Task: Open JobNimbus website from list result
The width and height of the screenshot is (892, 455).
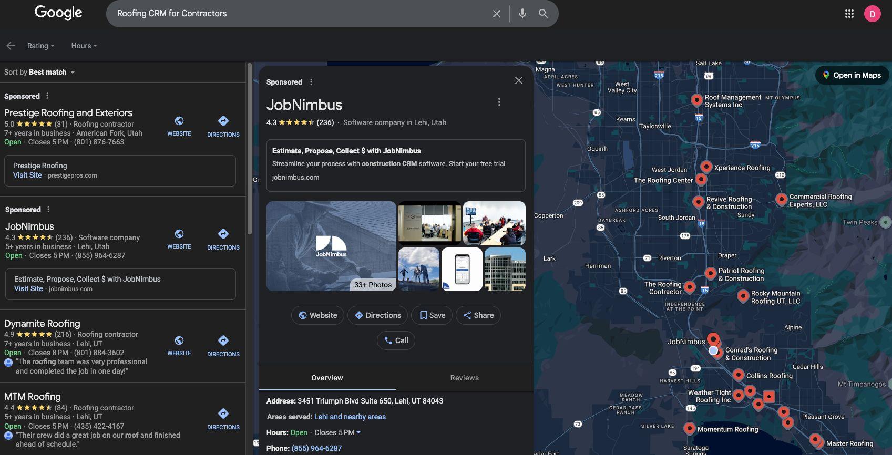Action: (x=179, y=239)
